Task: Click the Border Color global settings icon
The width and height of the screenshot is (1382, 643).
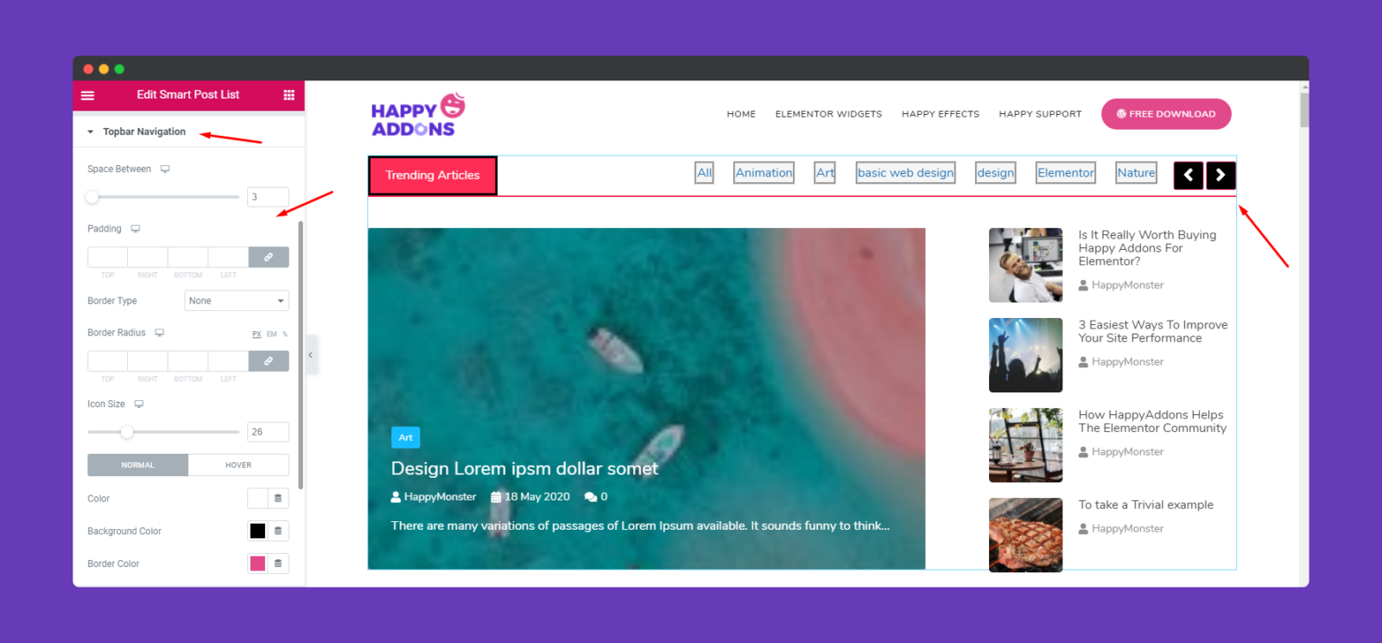Action: click(x=278, y=563)
